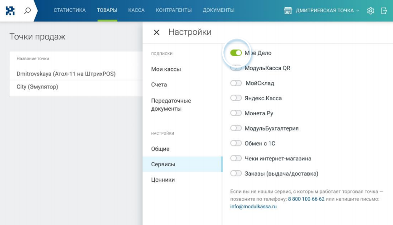Click the store icon beside Дмитриевская точка
Image resolution: width=393 pixels, height=225 pixels.
click(x=288, y=10)
